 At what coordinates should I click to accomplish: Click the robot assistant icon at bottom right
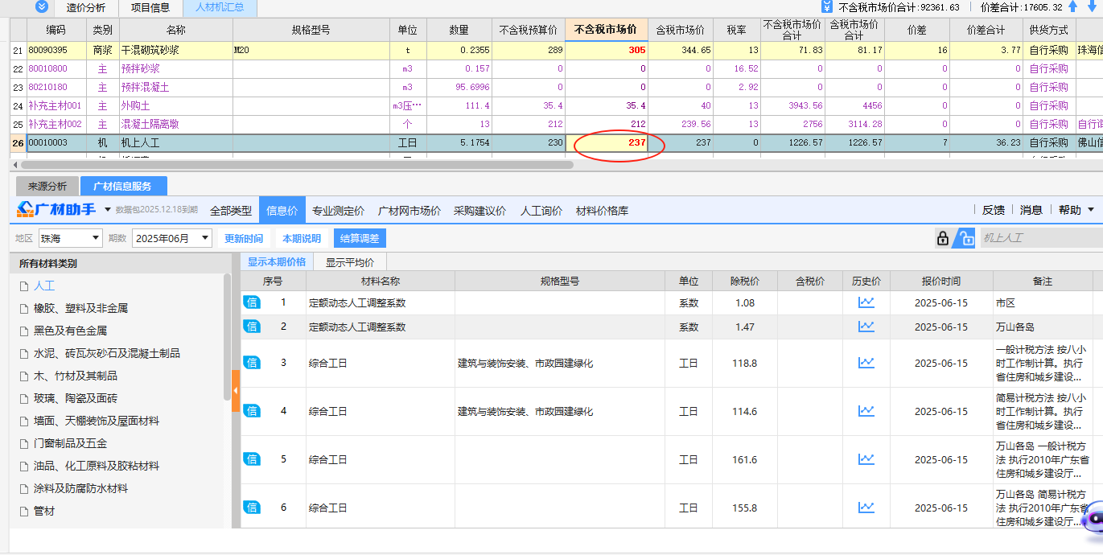1093,519
